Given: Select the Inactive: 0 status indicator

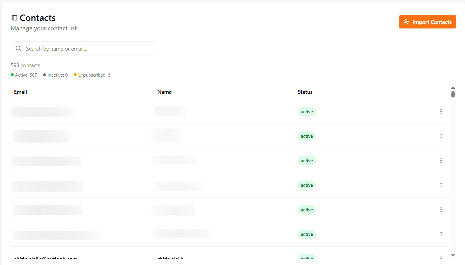Looking at the screenshot, I should click(x=55, y=75).
